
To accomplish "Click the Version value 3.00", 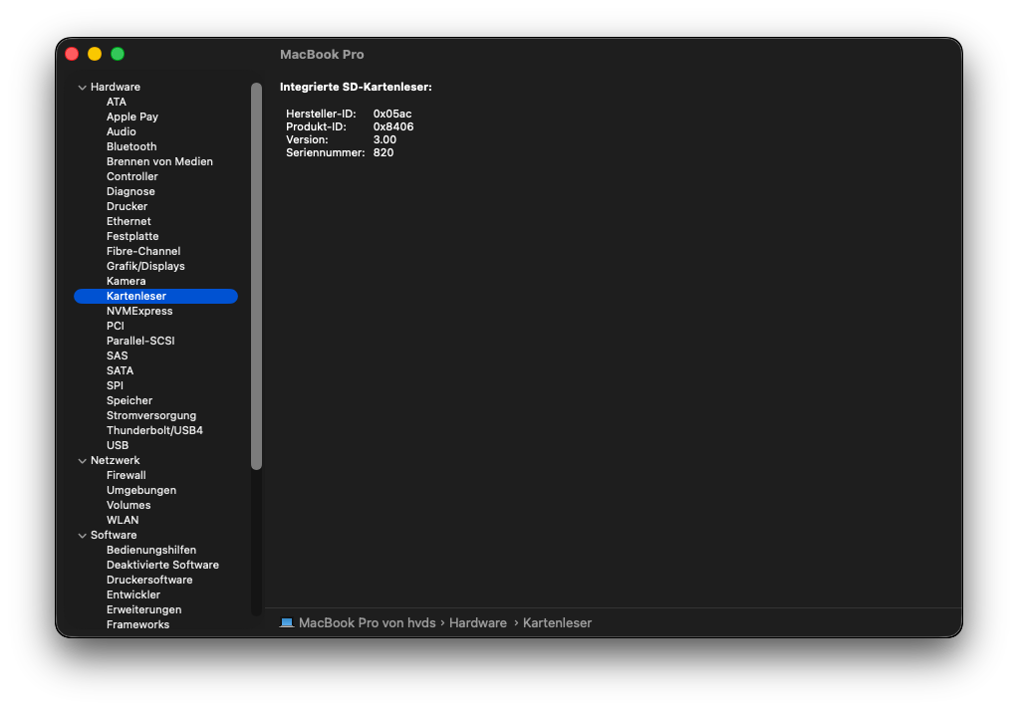I will pos(385,139).
